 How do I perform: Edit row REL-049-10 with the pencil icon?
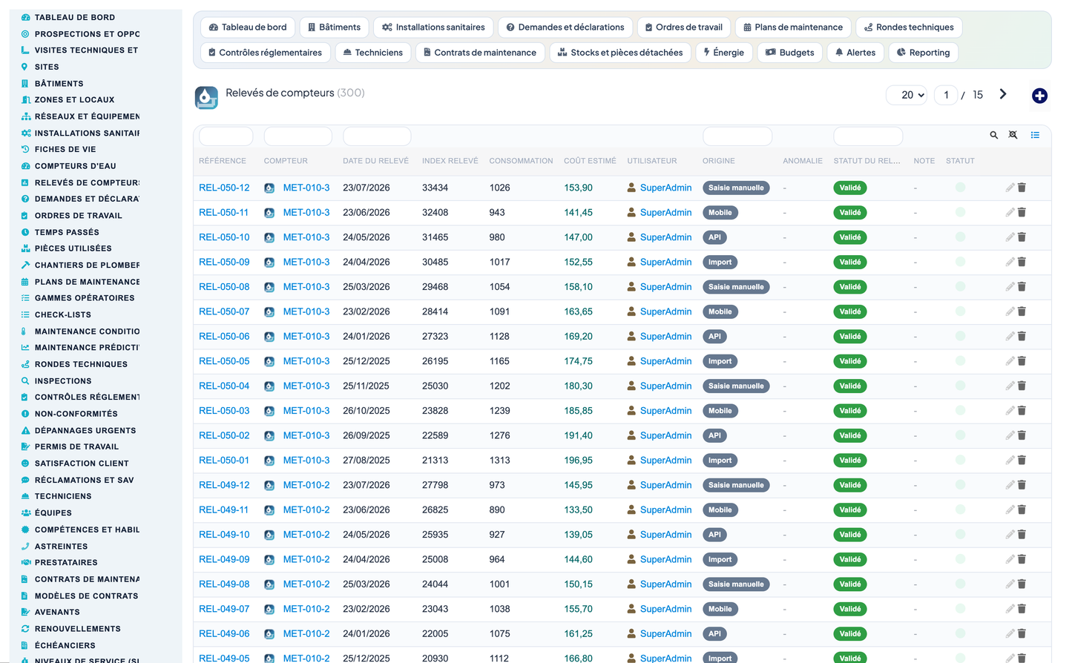pos(1010,535)
